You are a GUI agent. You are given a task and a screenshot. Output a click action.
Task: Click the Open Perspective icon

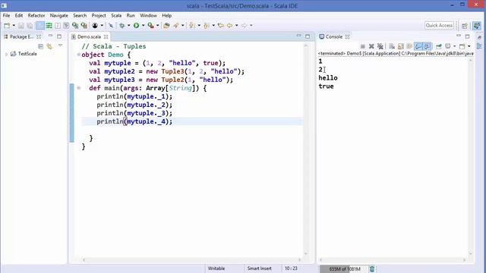(x=464, y=26)
